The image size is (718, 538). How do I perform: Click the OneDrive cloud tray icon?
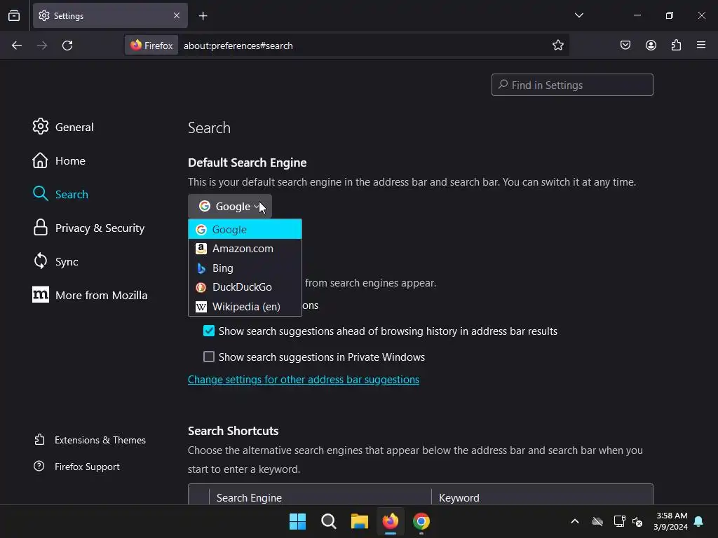coord(597,521)
